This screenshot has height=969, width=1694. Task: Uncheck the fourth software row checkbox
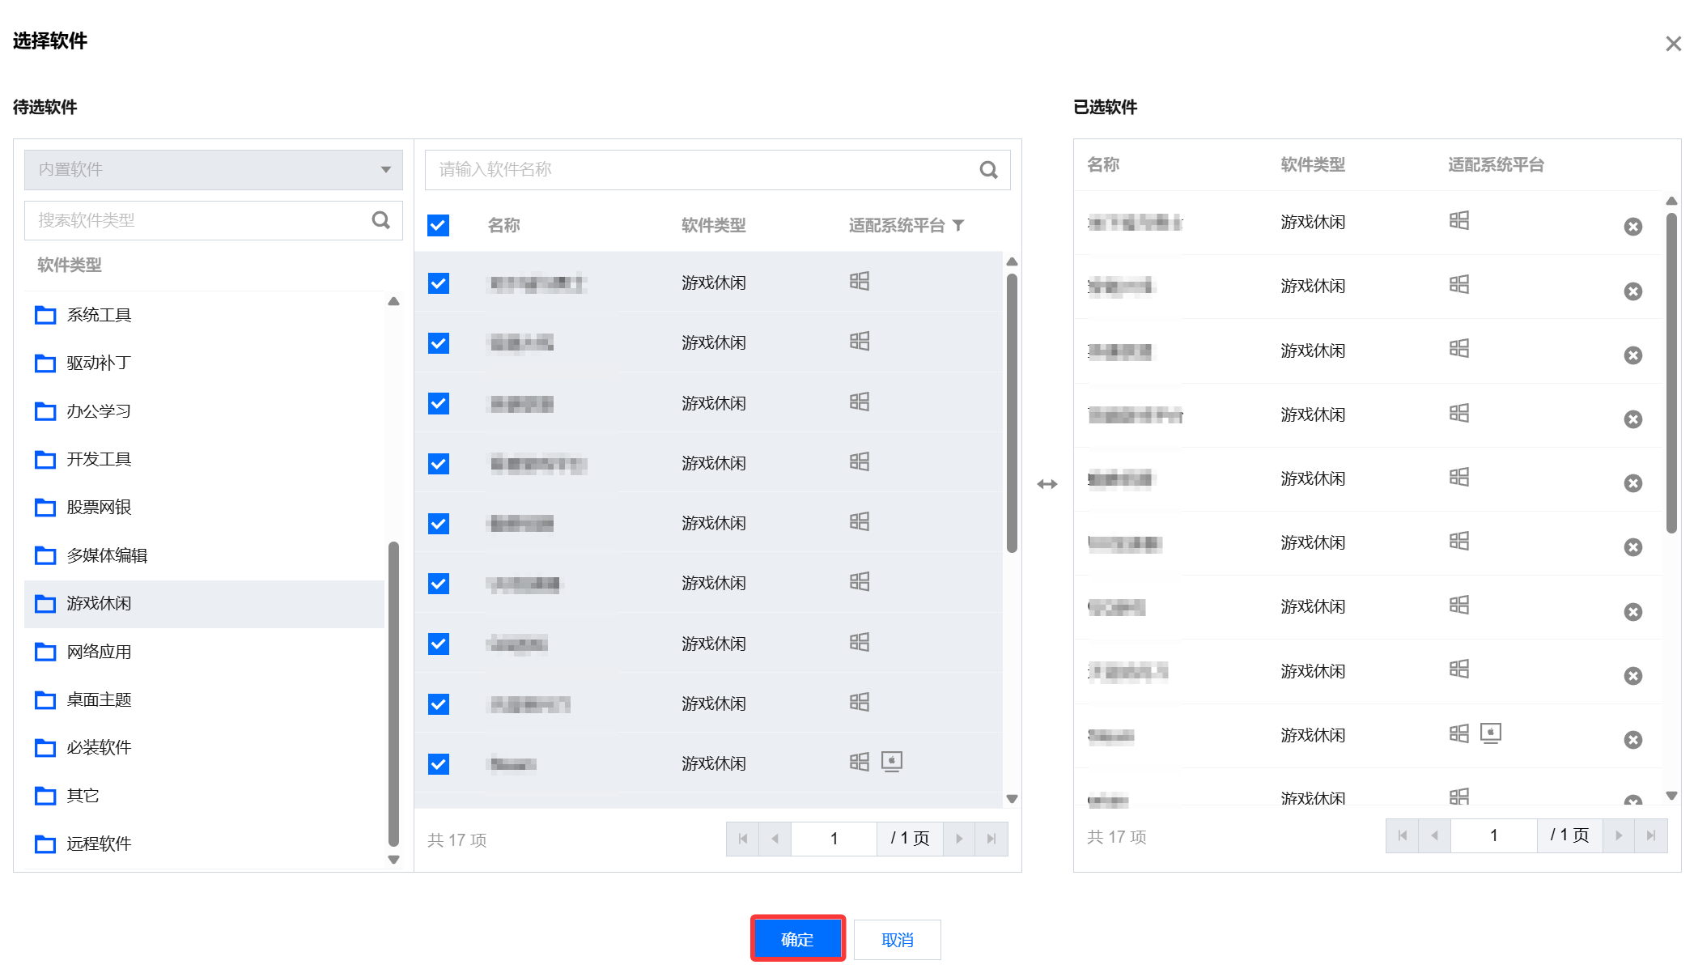click(x=439, y=464)
